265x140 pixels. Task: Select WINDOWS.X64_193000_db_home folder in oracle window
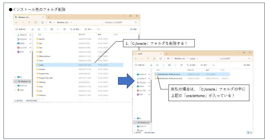point(192,74)
